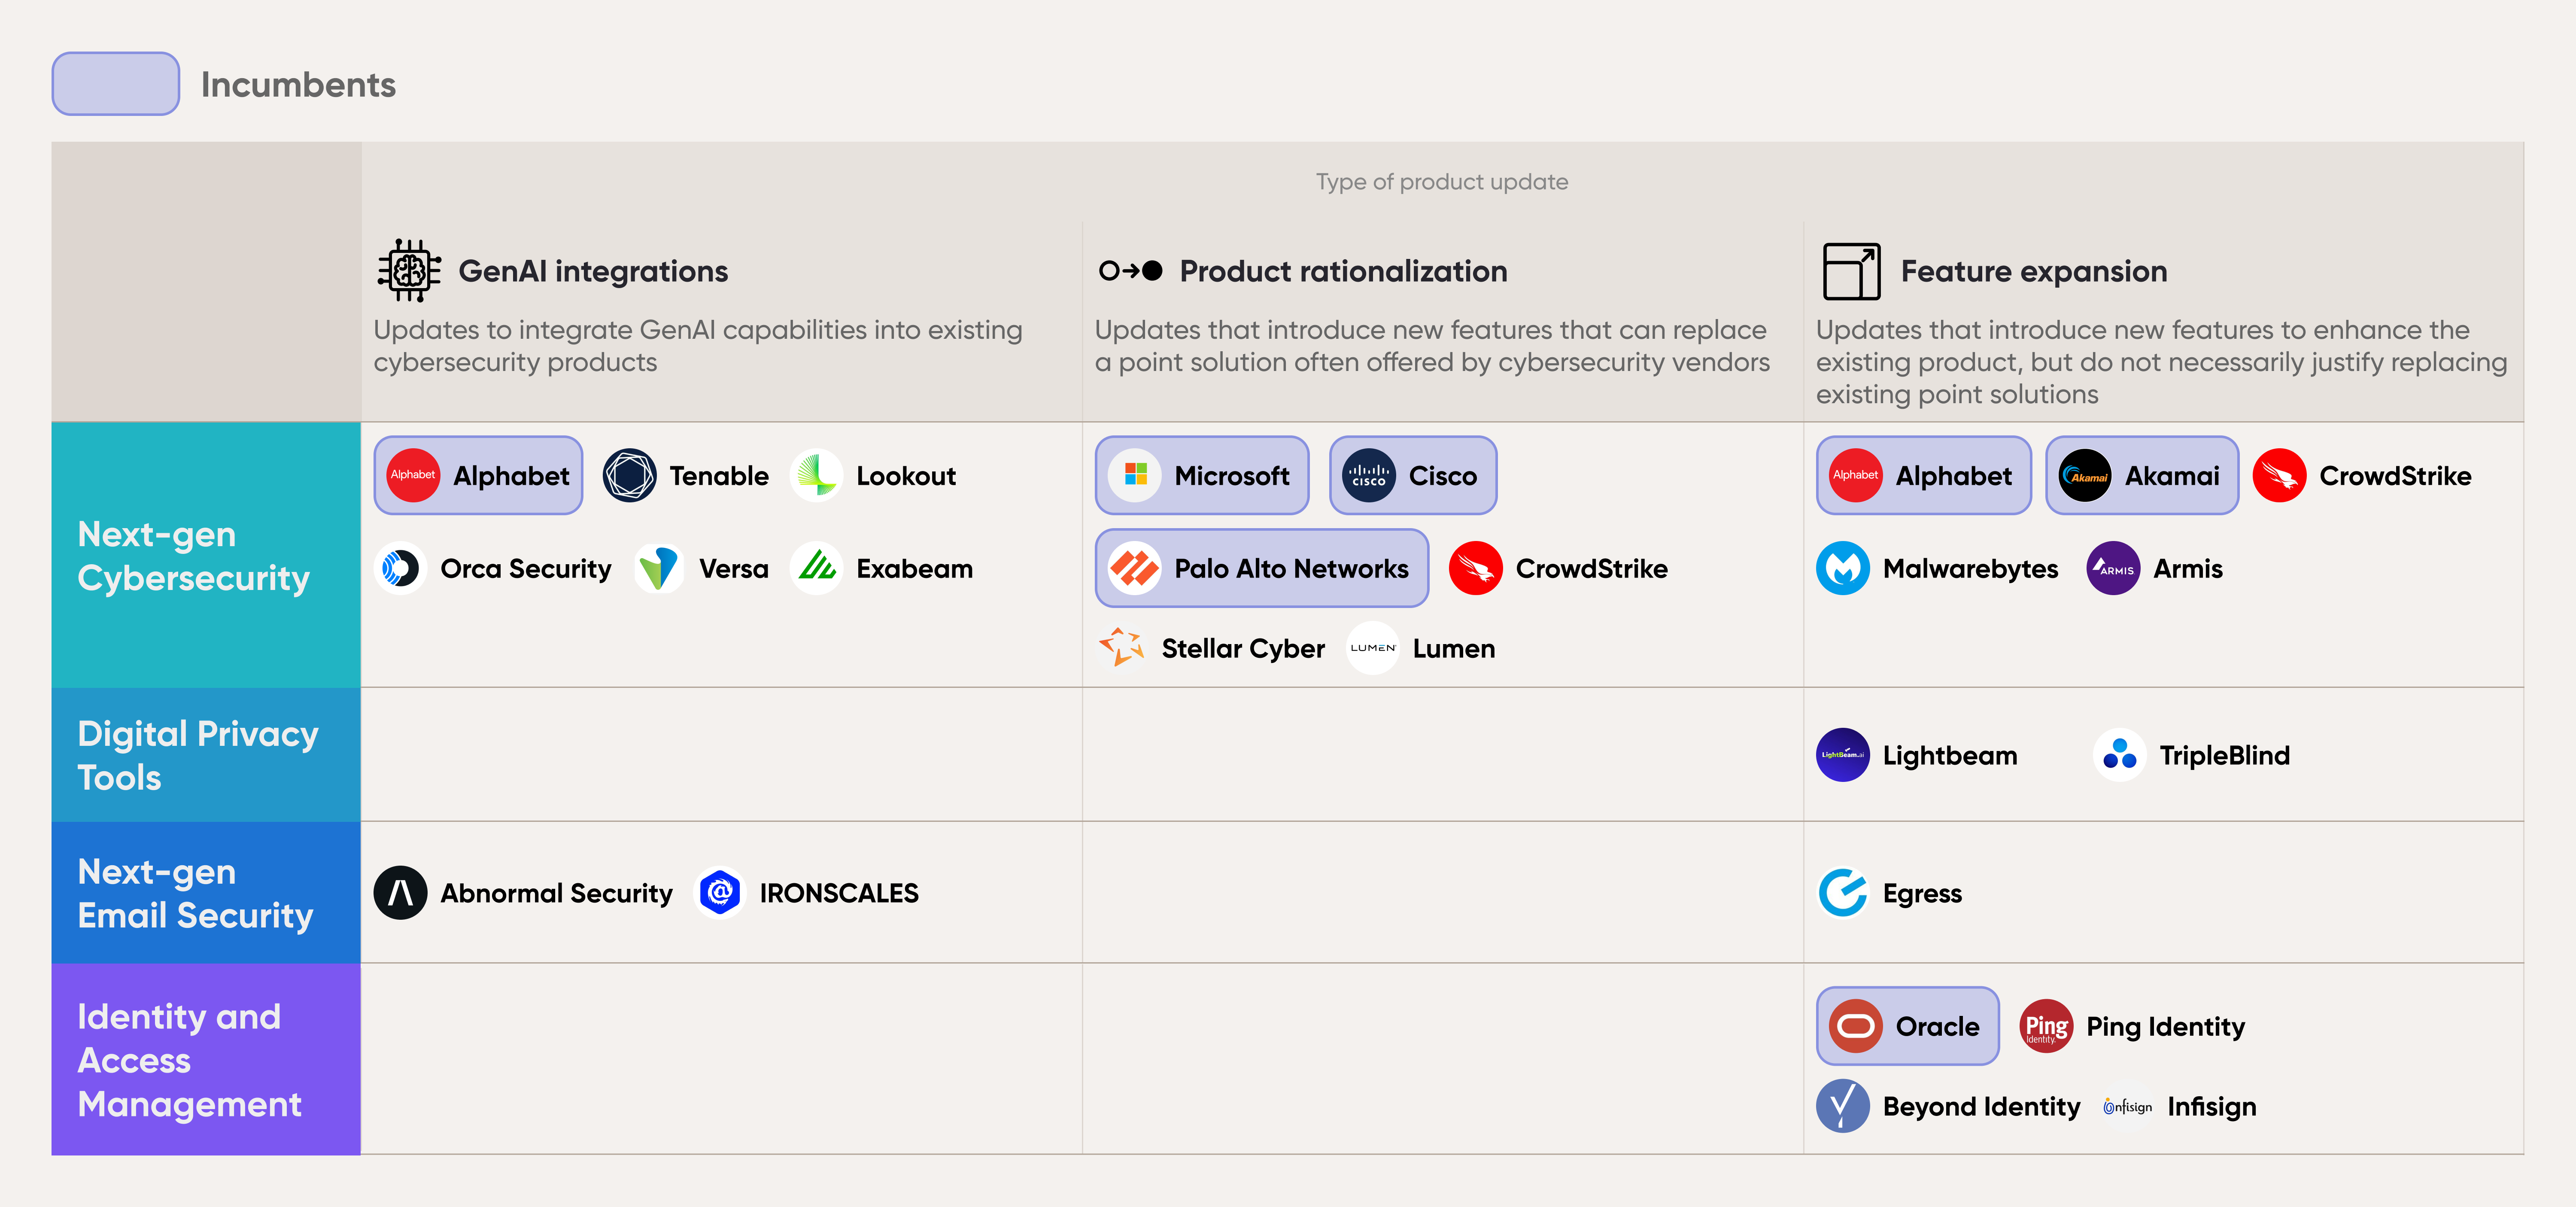Click the Type of product update label
Image resolution: width=2576 pixels, height=1207 pixels.
tap(1442, 182)
